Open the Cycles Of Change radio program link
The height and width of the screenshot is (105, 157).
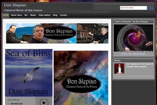[x=140, y=65]
